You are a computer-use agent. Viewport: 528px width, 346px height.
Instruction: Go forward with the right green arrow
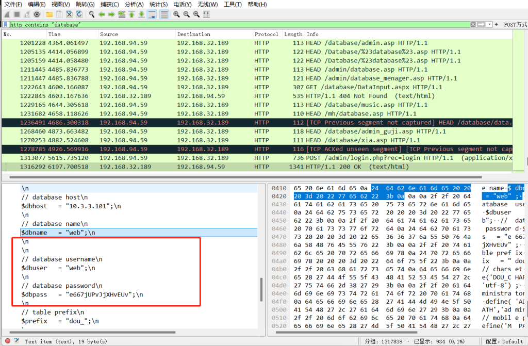[111, 14]
